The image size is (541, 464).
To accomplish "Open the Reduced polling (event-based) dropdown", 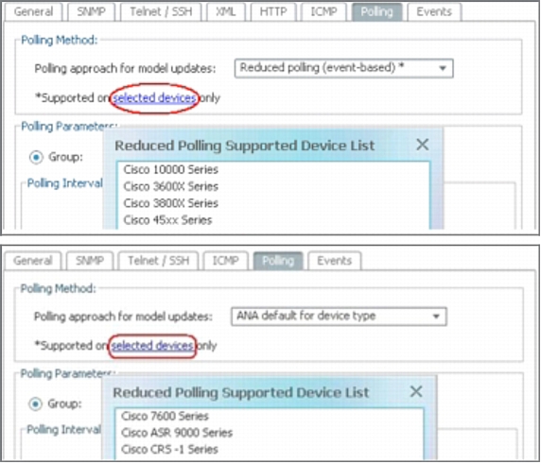I will [343, 68].
